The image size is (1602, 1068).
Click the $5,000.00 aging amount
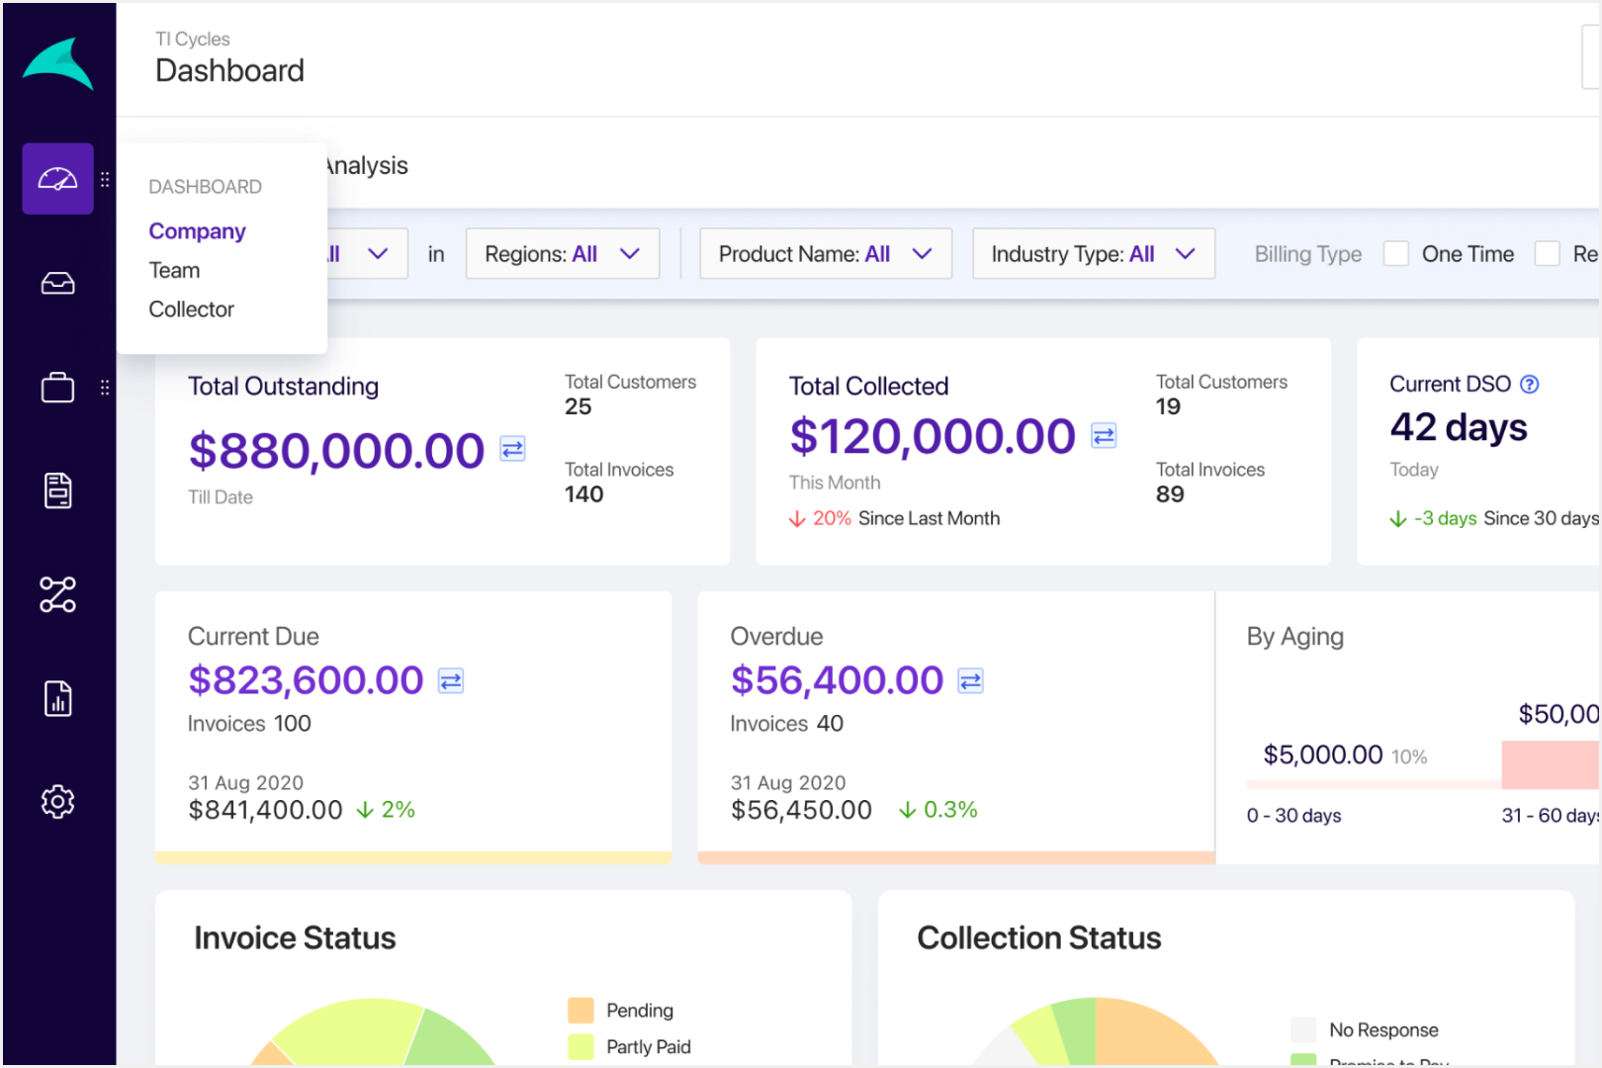[1323, 756]
